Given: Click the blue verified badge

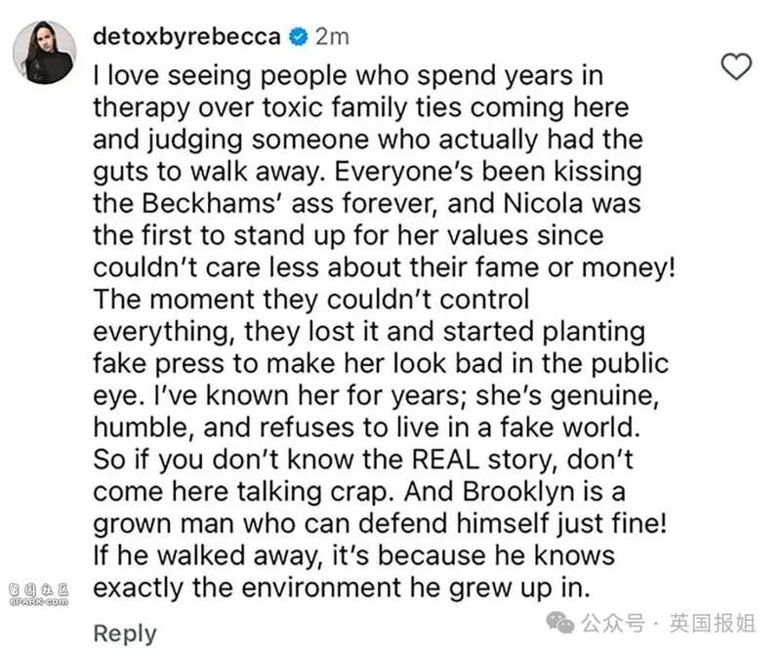Looking at the screenshot, I should point(300,38).
